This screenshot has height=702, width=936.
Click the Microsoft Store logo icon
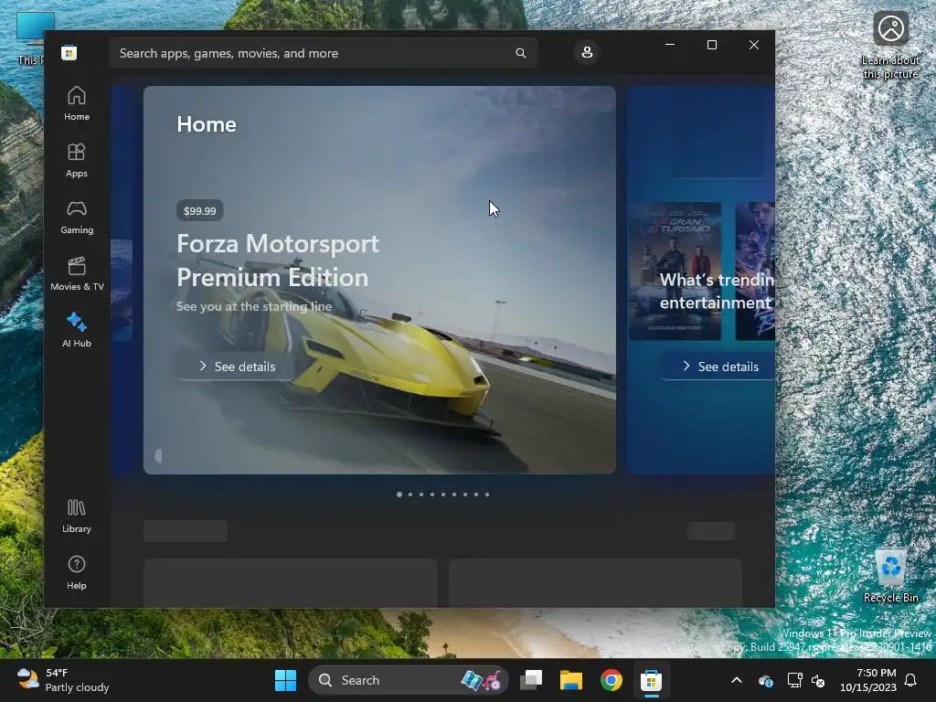[69, 52]
